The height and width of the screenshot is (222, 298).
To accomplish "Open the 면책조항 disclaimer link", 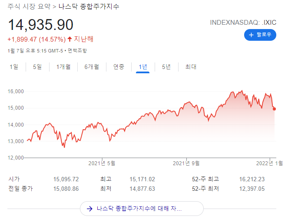I will 77,51.
